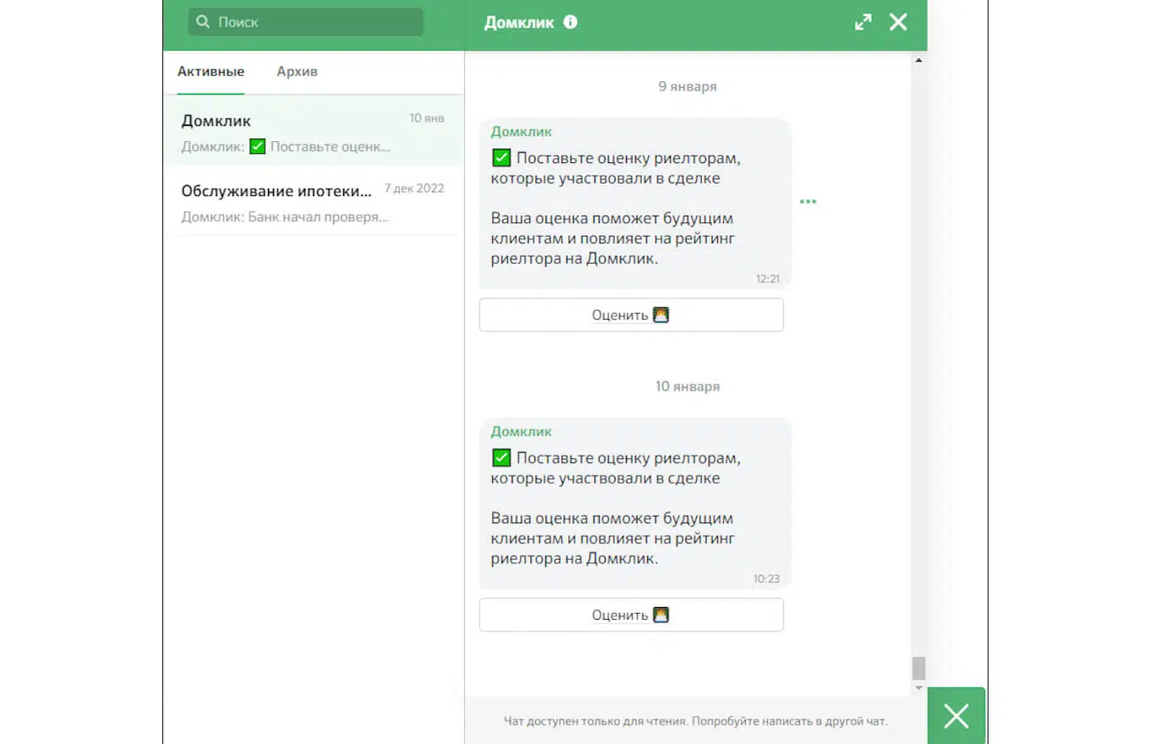Click the search magnifier icon
1150x744 pixels.
pos(203,22)
